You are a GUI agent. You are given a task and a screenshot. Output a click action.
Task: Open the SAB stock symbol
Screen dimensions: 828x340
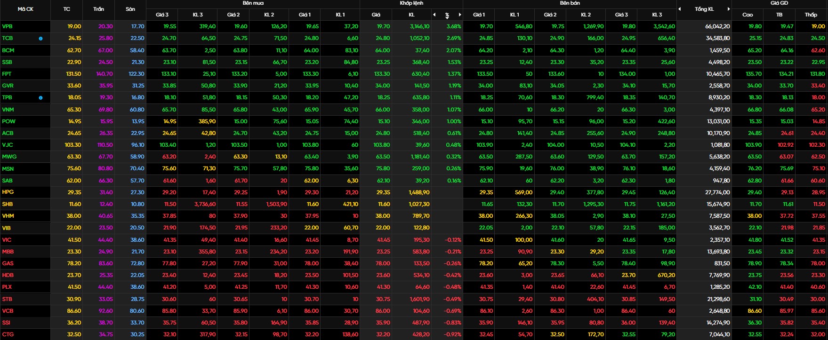[7, 181]
